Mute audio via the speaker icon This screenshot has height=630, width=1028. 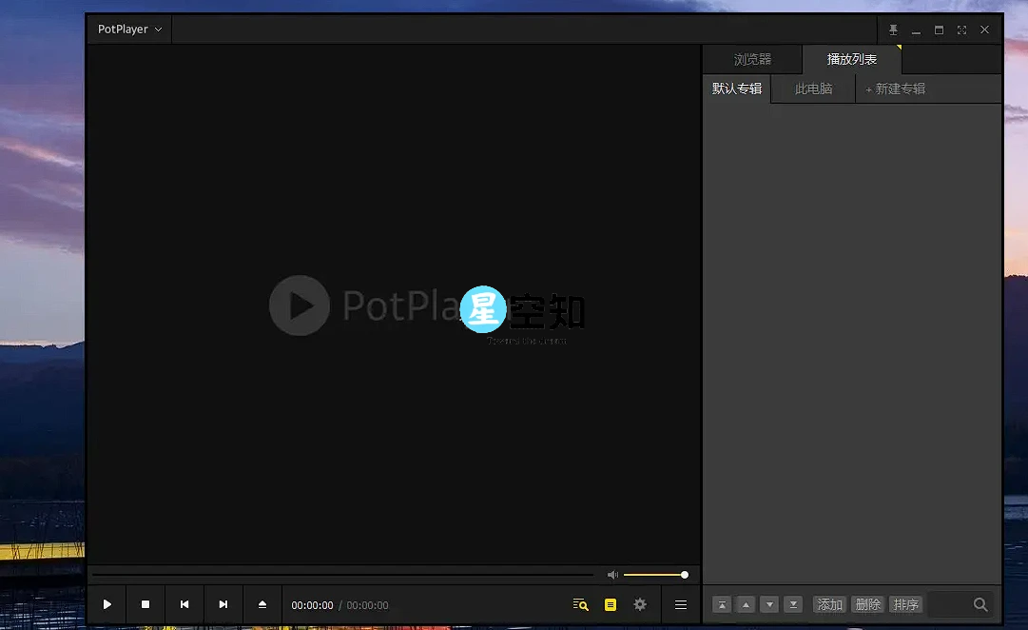tap(612, 574)
